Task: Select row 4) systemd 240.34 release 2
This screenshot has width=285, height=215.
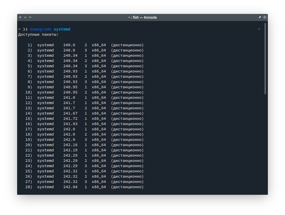Action: 85,61
